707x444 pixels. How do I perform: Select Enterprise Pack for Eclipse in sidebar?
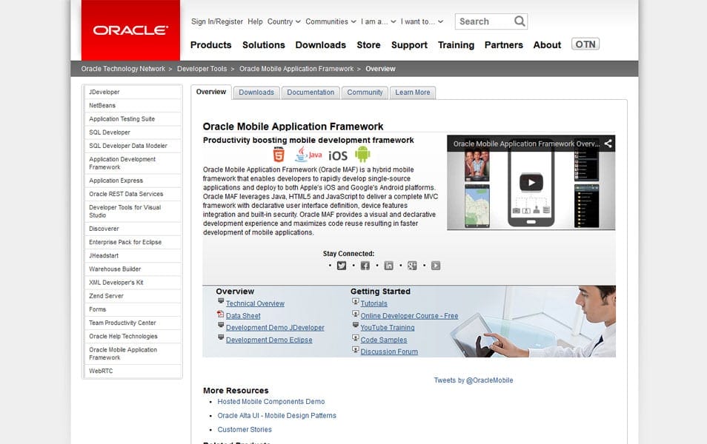click(133, 242)
